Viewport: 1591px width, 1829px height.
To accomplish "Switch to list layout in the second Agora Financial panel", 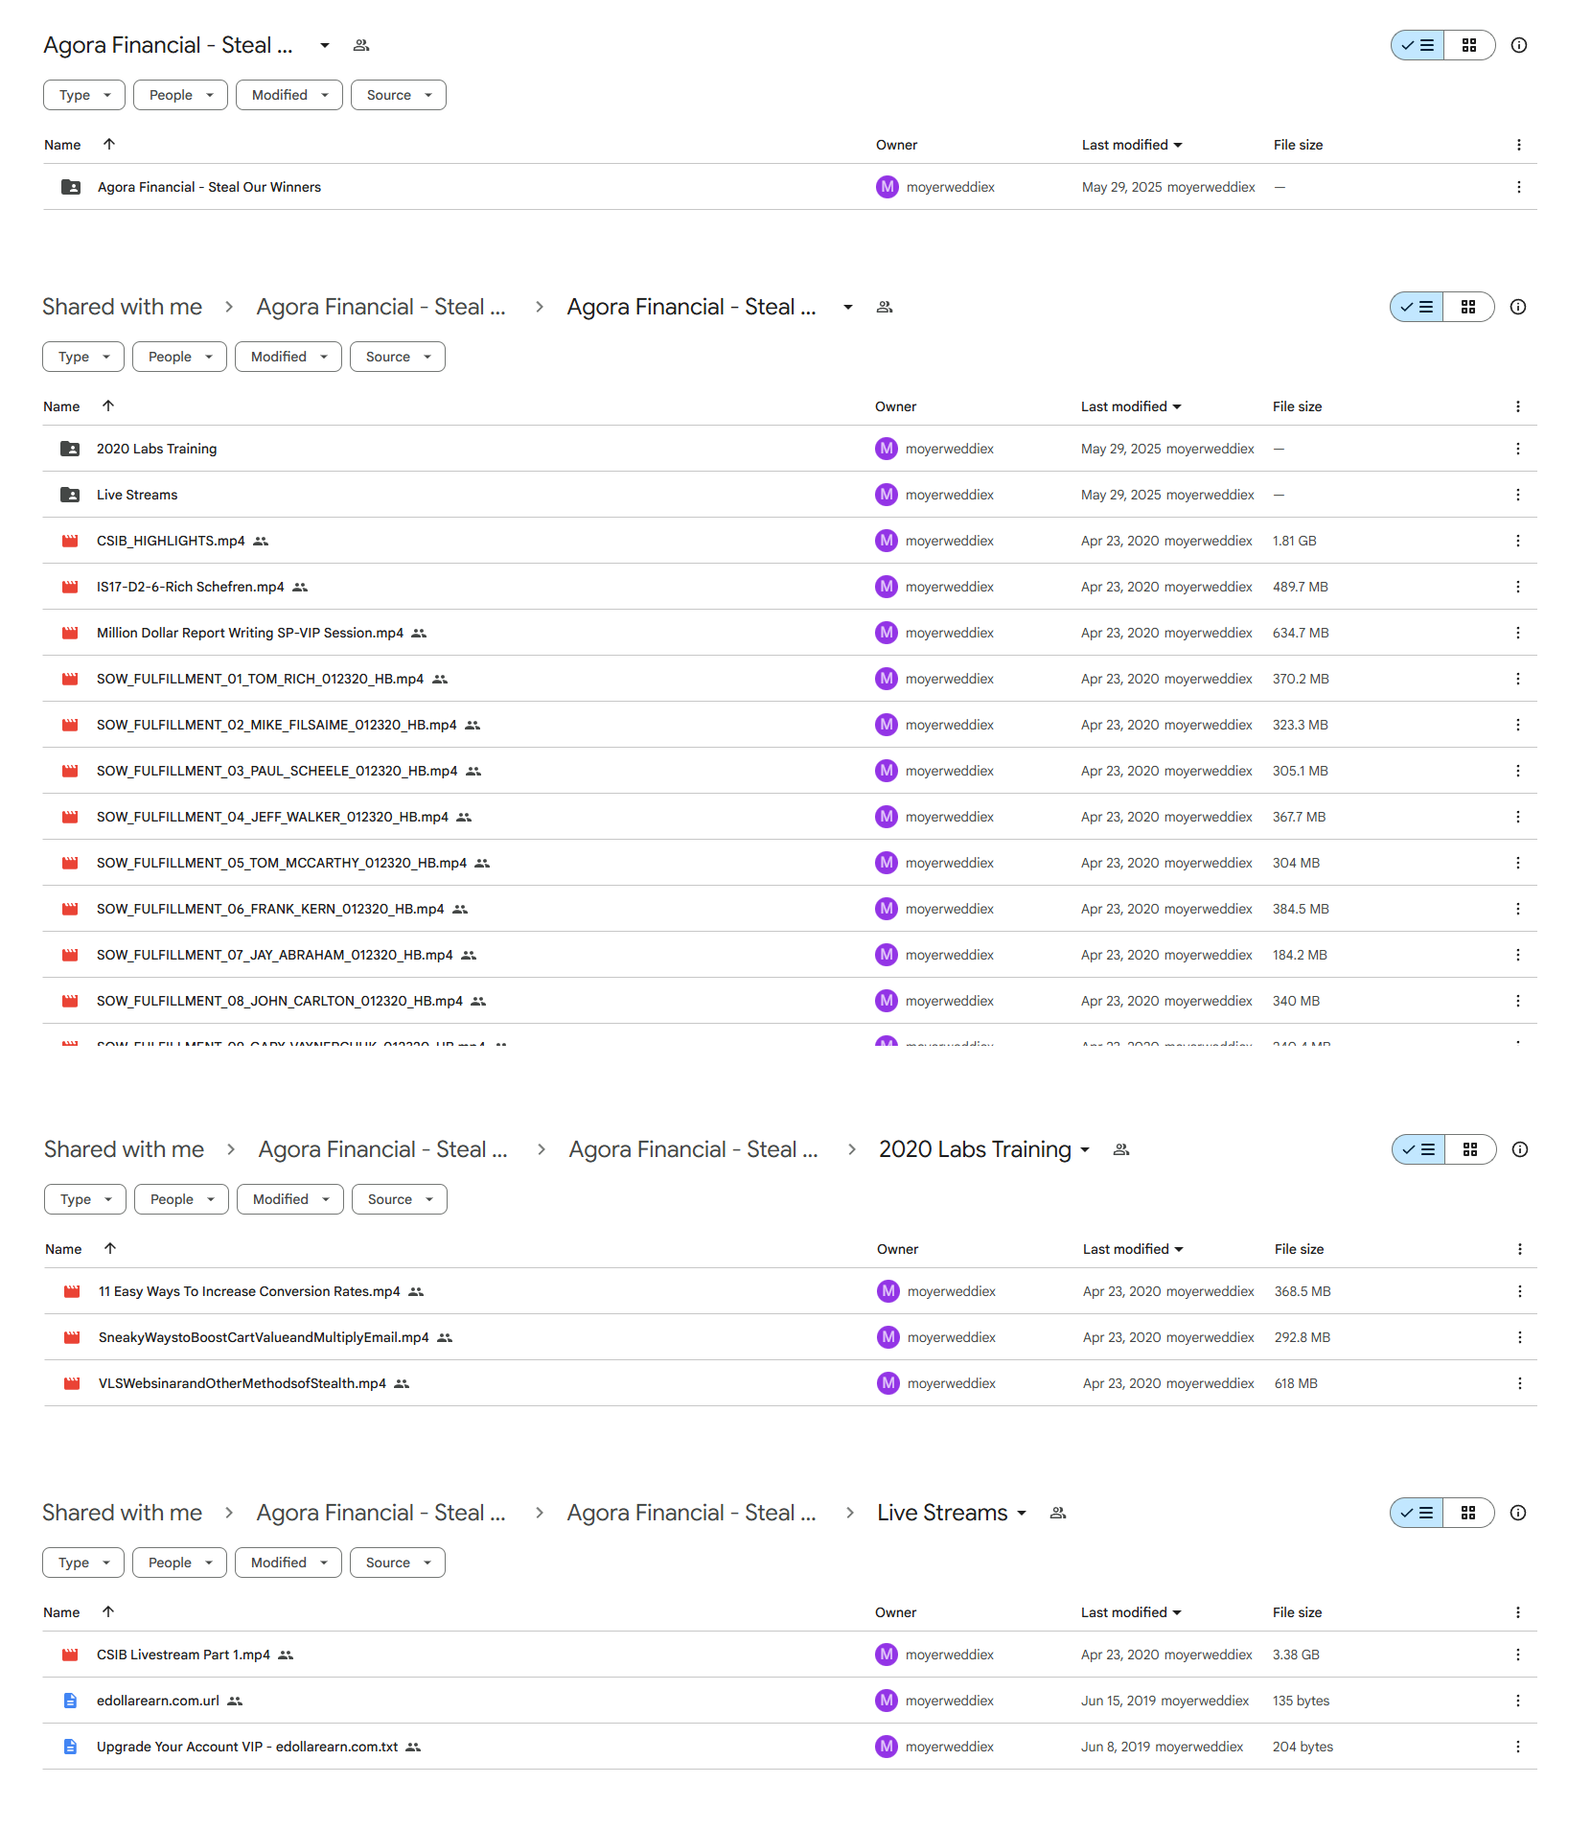I will click(1417, 307).
